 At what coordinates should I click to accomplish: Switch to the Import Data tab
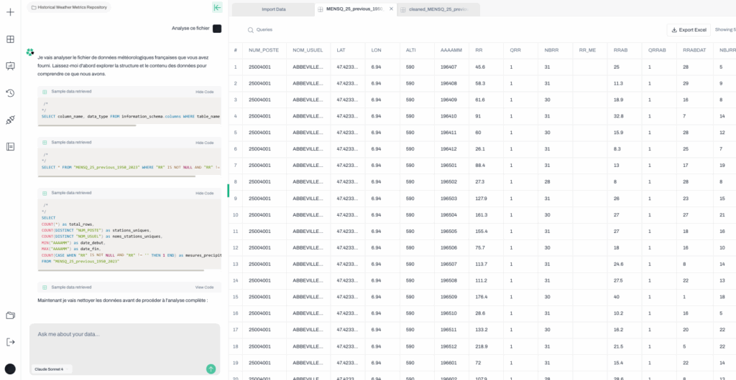(273, 9)
